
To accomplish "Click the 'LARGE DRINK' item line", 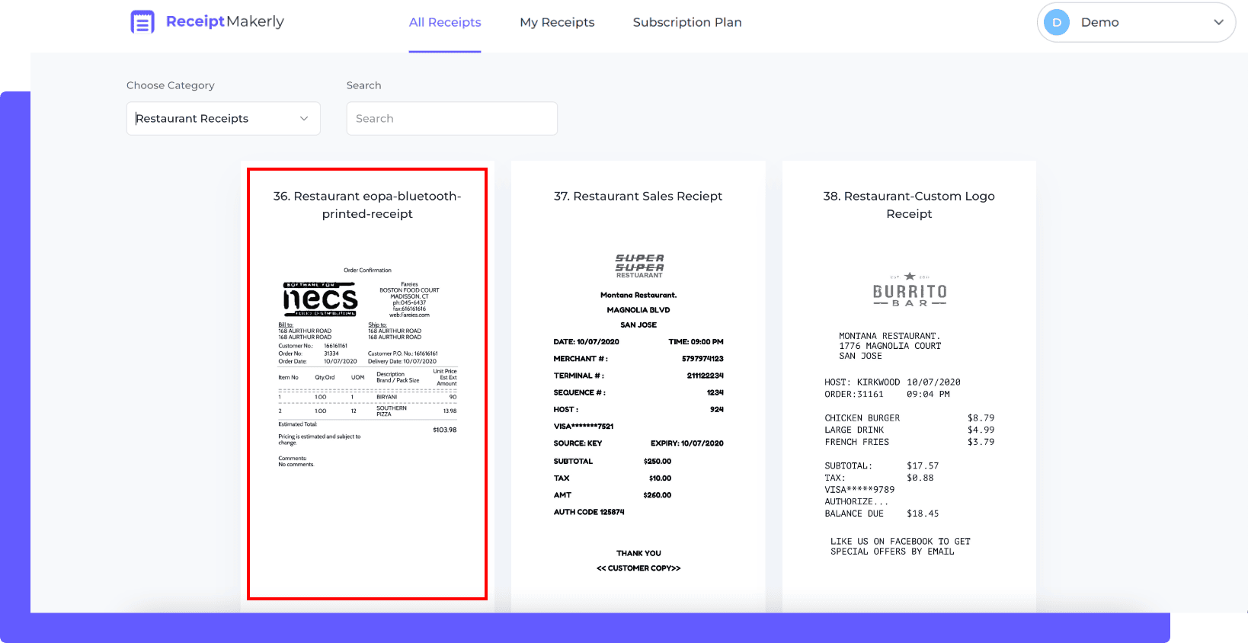I will [909, 430].
